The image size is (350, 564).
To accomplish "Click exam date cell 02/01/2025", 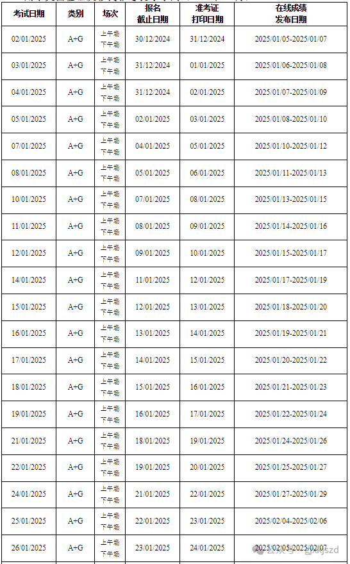I will point(29,39).
